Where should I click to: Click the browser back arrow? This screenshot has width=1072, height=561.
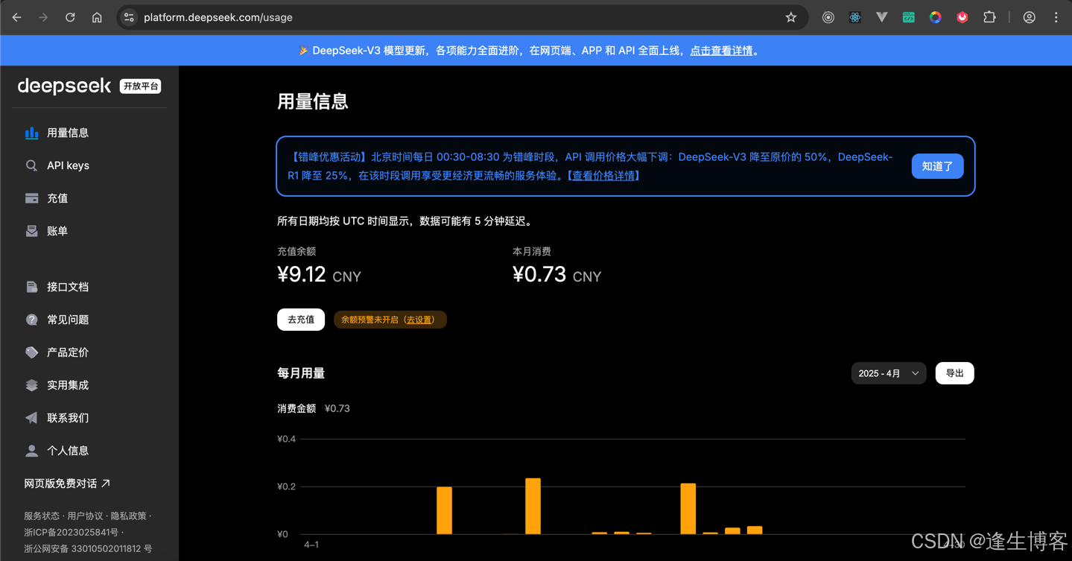[16, 17]
